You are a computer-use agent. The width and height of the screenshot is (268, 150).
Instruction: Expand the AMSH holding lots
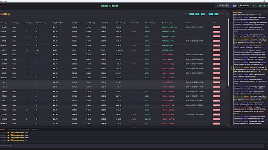1,124
